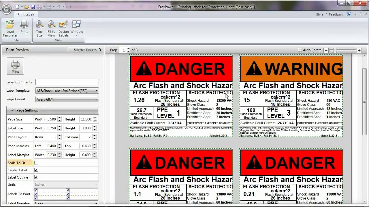Increase the Page Size Width spinner
This screenshot has height=207, width=369.
coord(60,118)
